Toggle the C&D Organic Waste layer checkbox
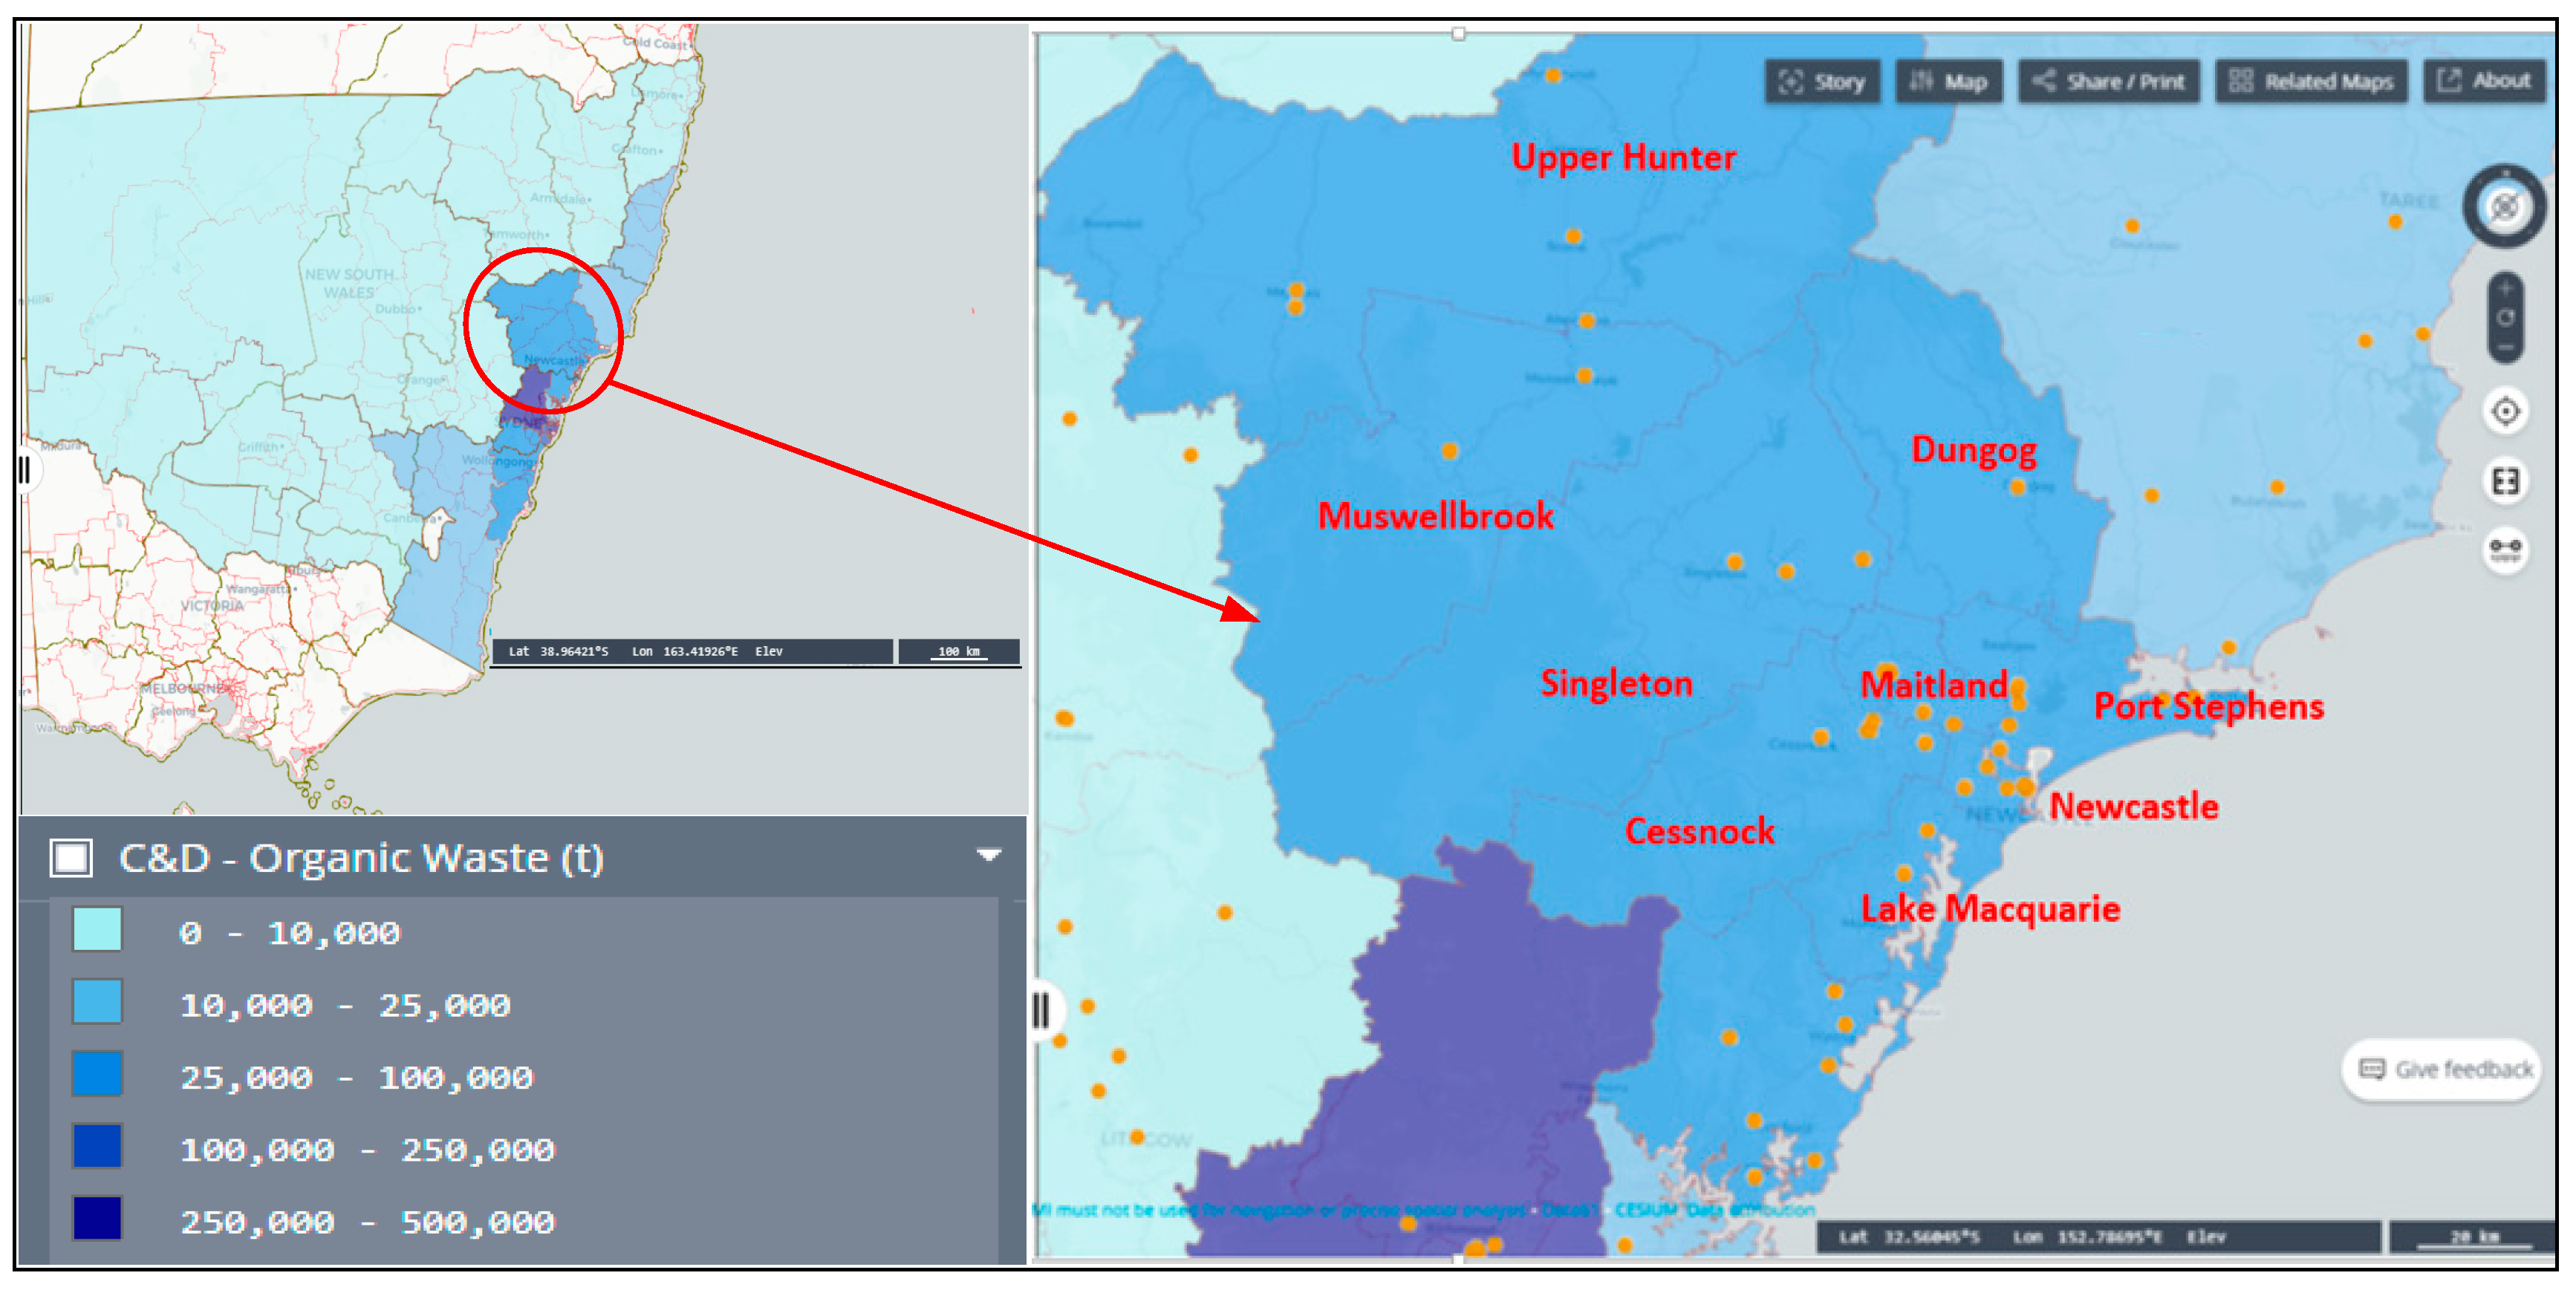The height and width of the screenshot is (1293, 2576). [71, 857]
